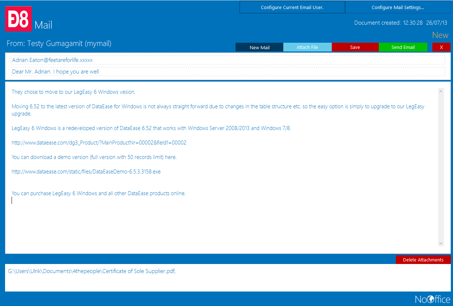
Task: Close the mail form with X
Action: (x=441, y=47)
